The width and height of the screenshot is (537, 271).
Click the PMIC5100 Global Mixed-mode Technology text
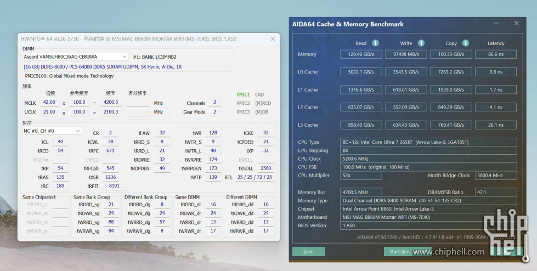click(69, 76)
